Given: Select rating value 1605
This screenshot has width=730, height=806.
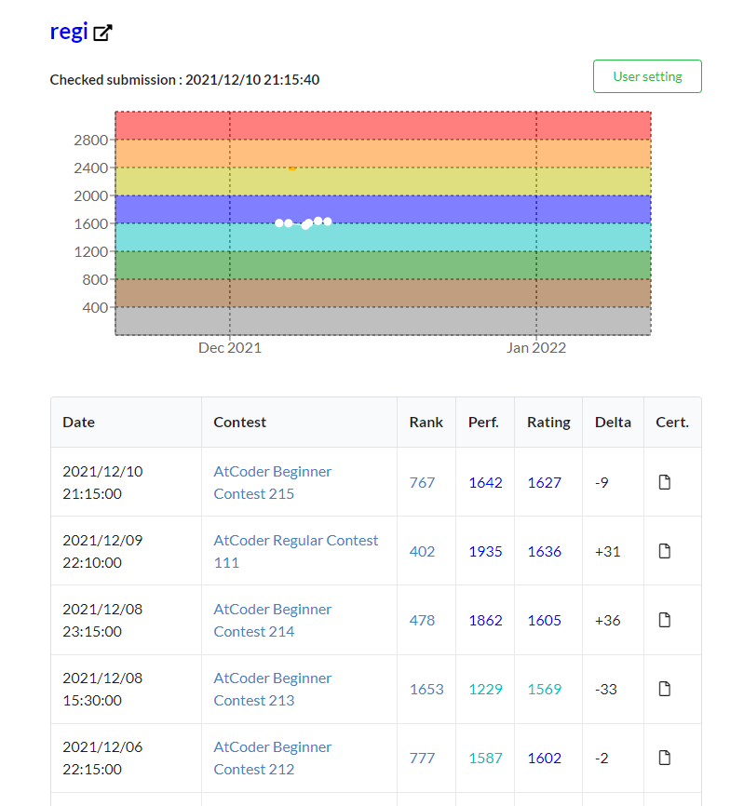Looking at the screenshot, I should click(x=545, y=621).
